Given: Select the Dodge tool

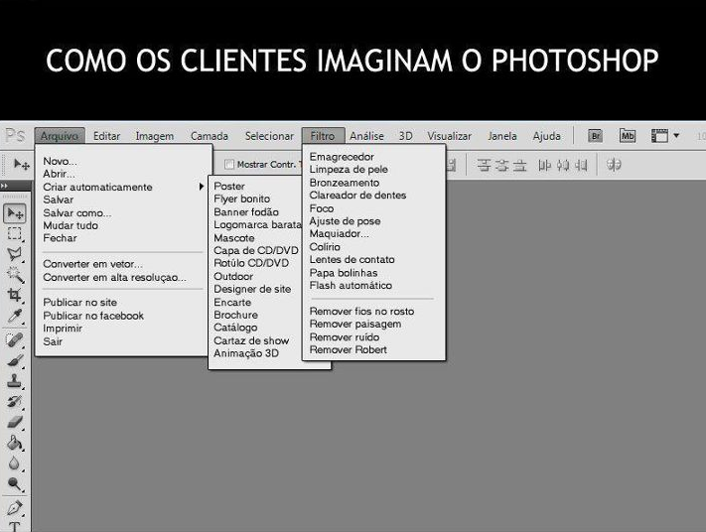Looking at the screenshot, I should click(15, 483).
